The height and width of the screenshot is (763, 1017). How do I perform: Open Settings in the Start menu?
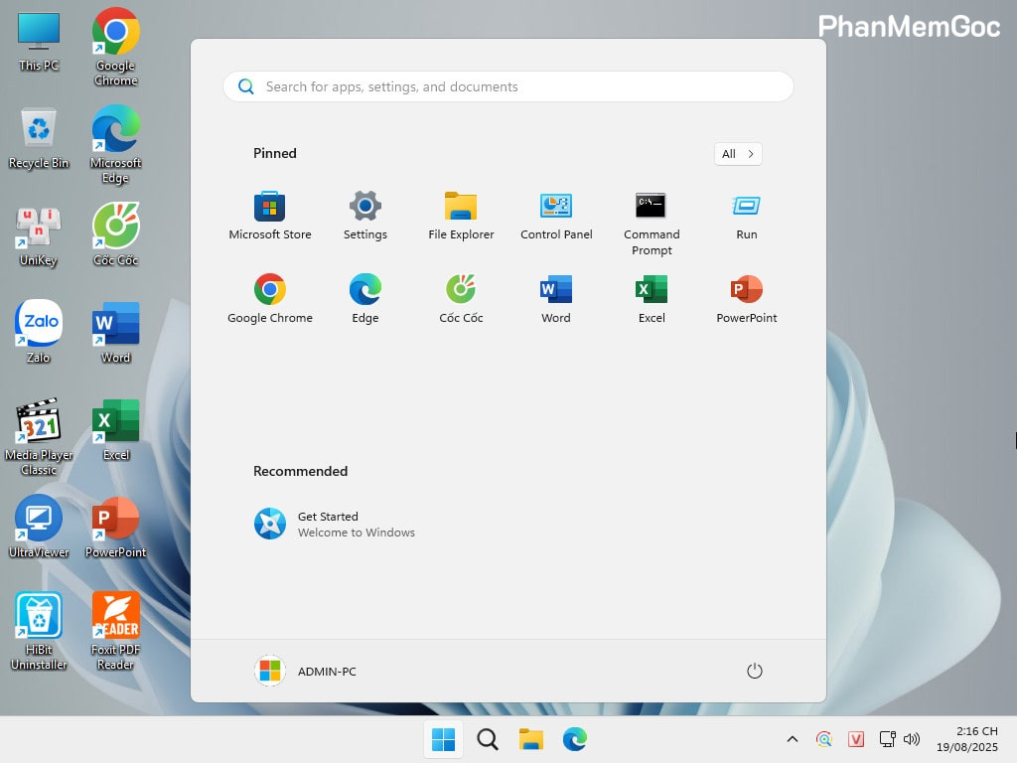[365, 216]
